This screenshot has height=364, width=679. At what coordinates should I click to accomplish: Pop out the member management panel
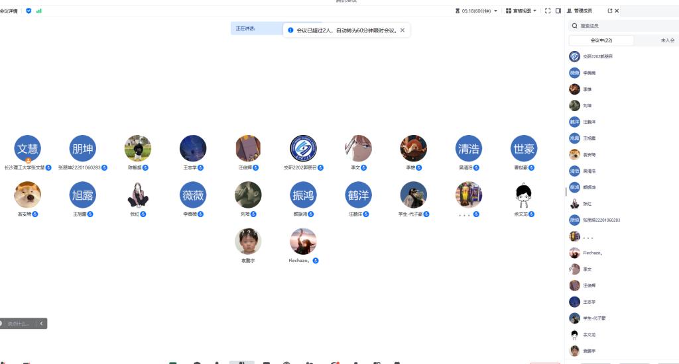pos(609,11)
